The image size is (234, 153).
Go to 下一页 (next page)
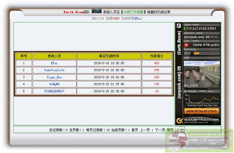pos(160,130)
